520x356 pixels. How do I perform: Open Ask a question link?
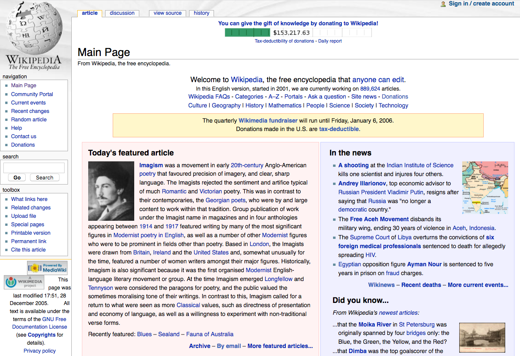327,96
